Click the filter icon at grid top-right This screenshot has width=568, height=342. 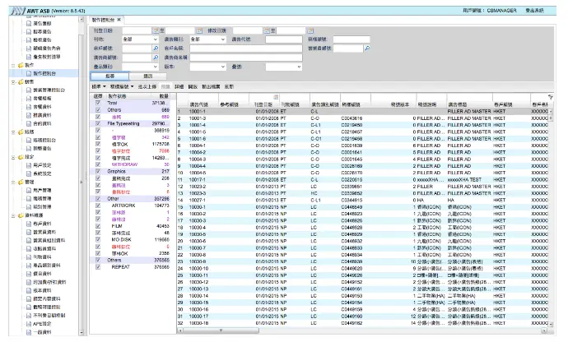[551, 96]
